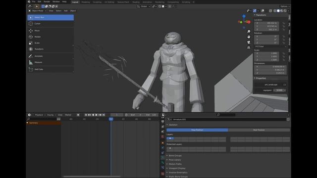Jump to the first frame
Image resolution: width=317 pixels, height=178 pixels.
86,115
